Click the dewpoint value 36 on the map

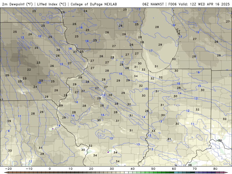click(220, 140)
